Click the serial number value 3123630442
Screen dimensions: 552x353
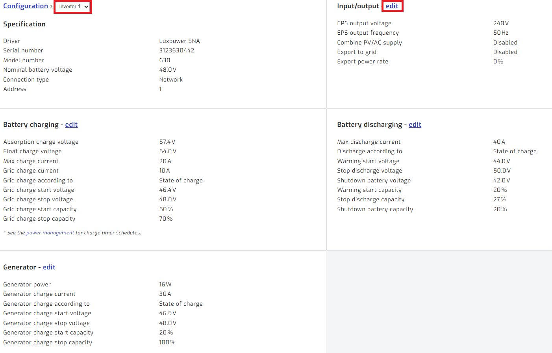[176, 50]
